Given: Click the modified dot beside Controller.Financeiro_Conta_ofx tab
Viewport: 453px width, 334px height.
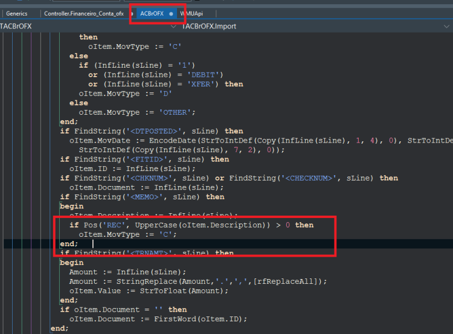Looking at the screenshot, I should point(132,13).
